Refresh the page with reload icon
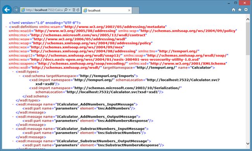The width and height of the screenshot is (252, 151). 78,10
